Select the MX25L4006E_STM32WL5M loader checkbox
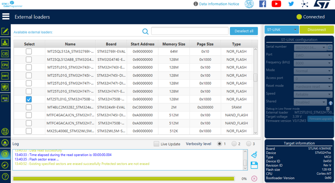Viewport: 335px width, 183px height. [29, 131]
